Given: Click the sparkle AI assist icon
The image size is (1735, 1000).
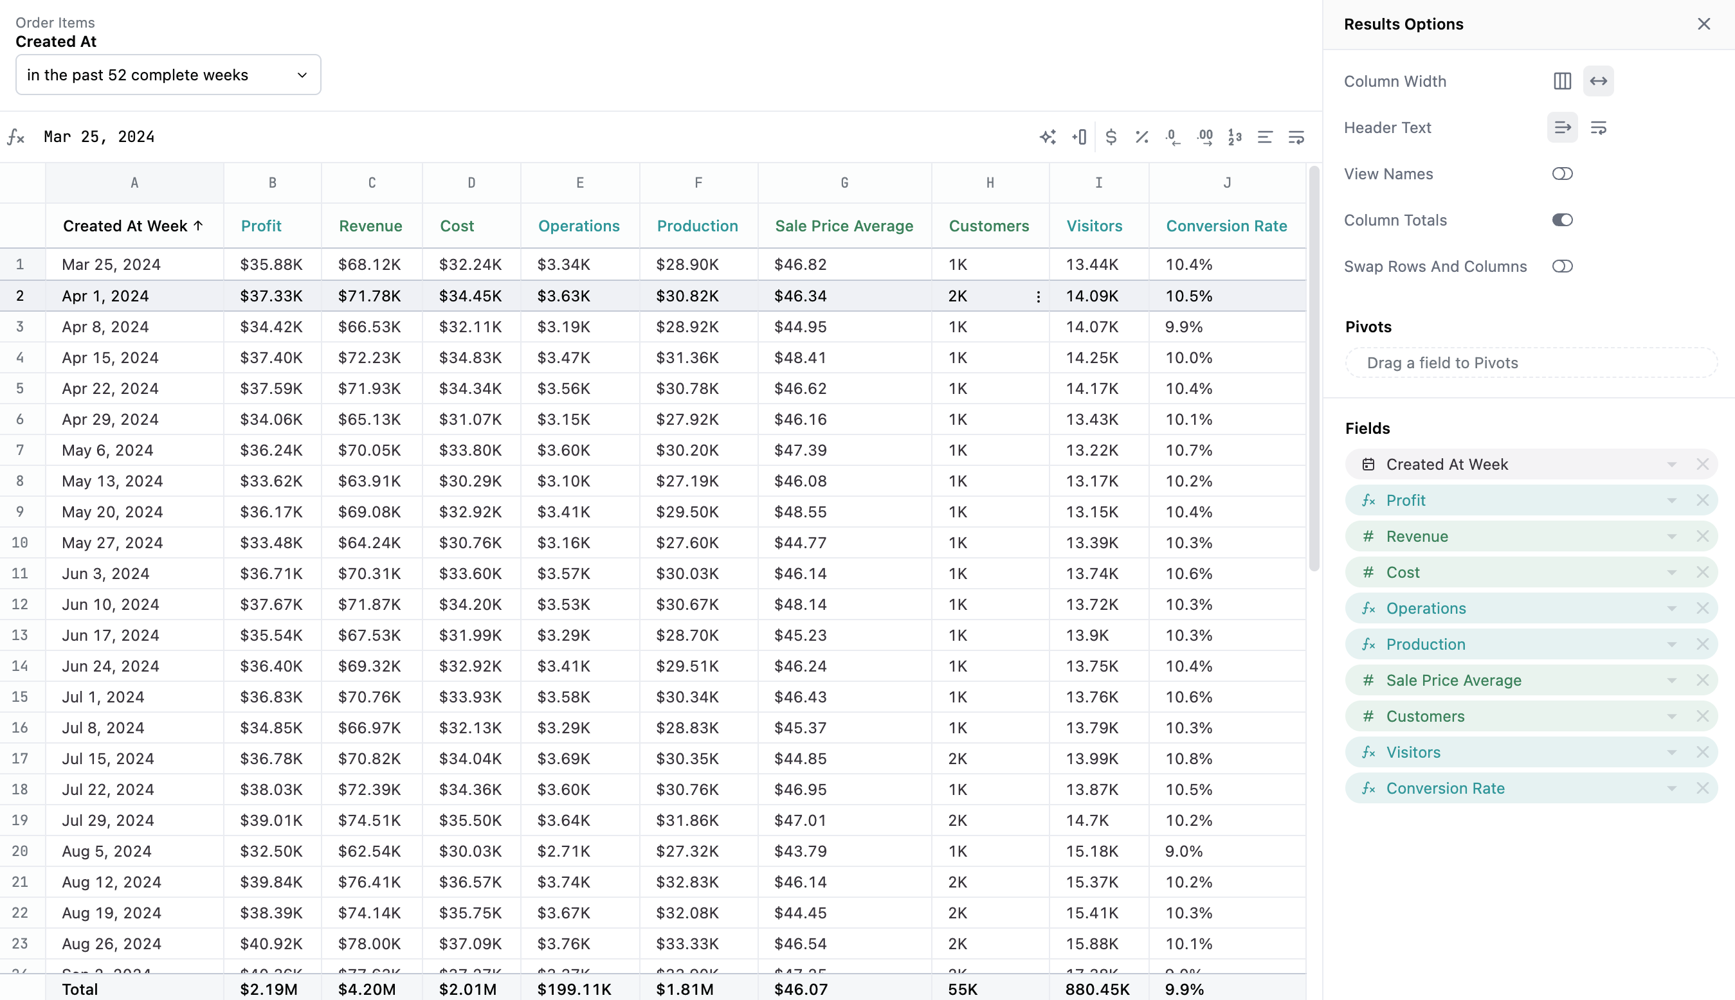Looking at the screenshot, I should pyautogui.click(x=1047, y=137).
